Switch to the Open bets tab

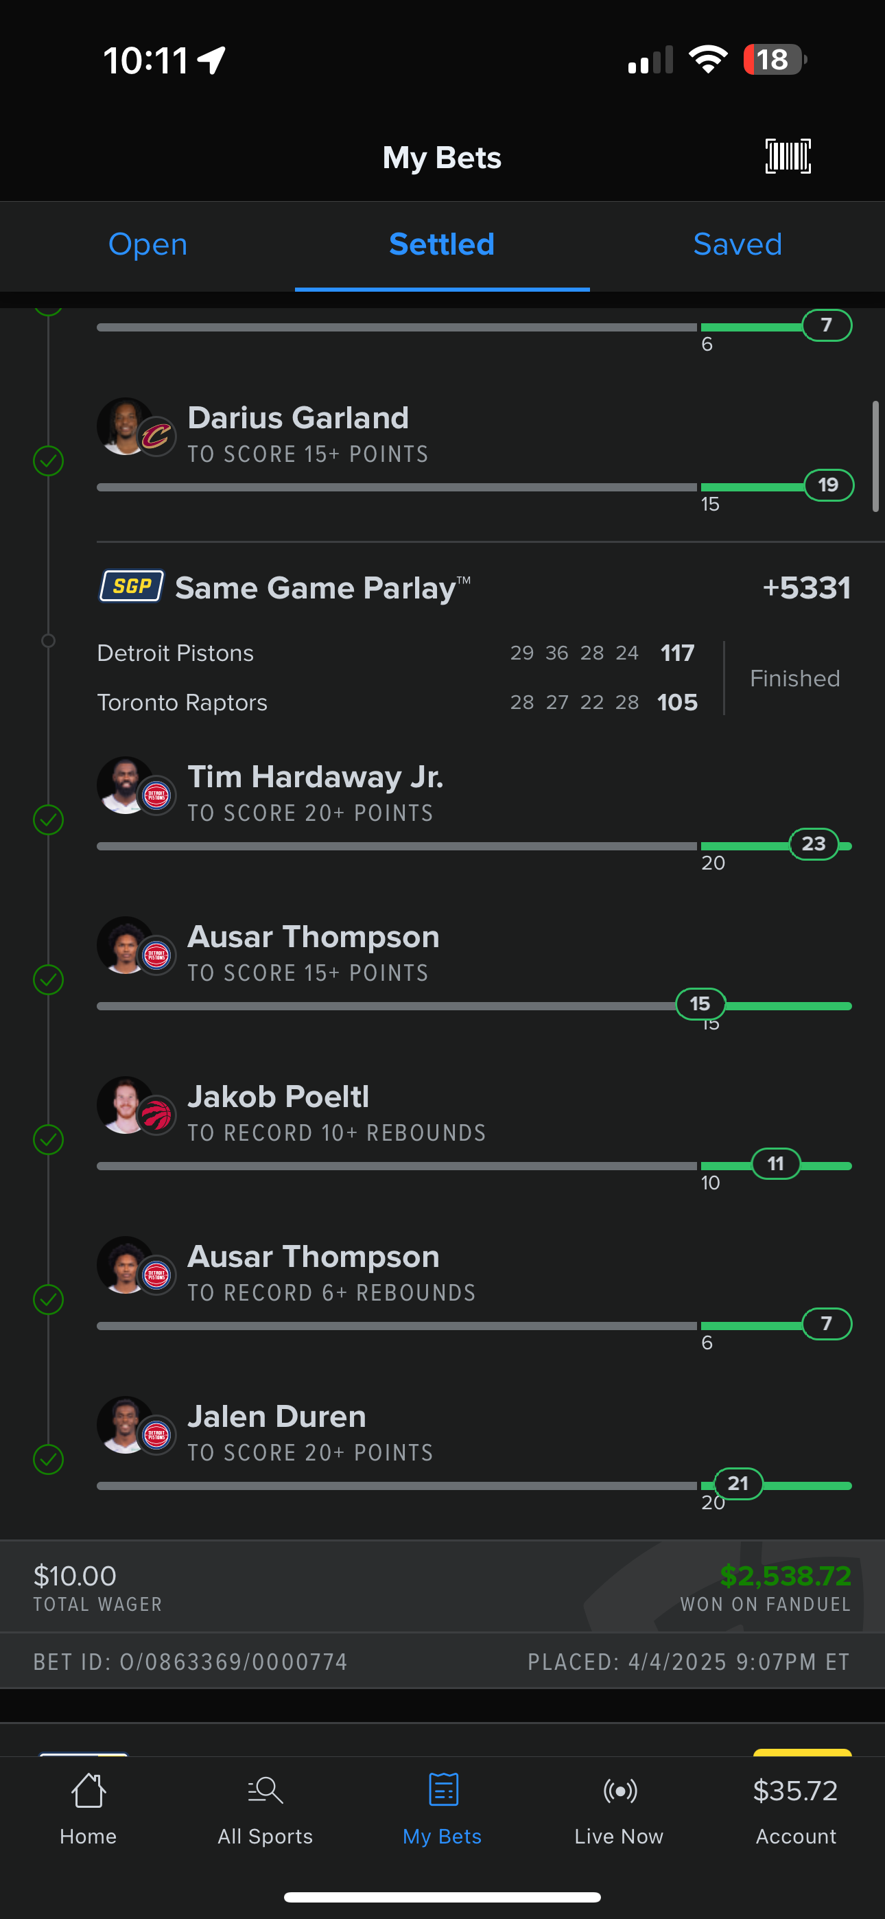(147, 244)
